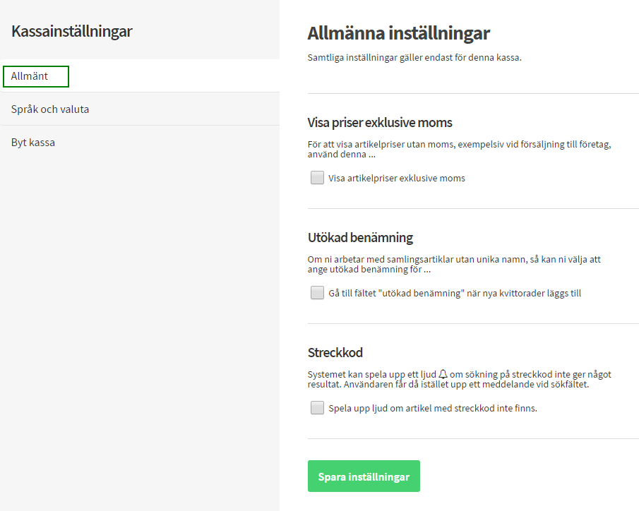Click the "Spela upp ljud om artikel" label text
This screenshot has height=511, width=639.
433,408
